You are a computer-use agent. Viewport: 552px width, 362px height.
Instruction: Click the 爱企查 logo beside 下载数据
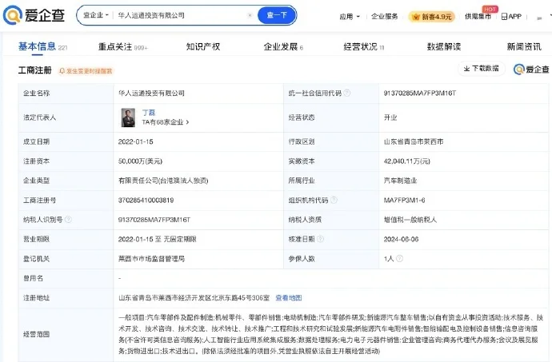(x=531, y=70)
